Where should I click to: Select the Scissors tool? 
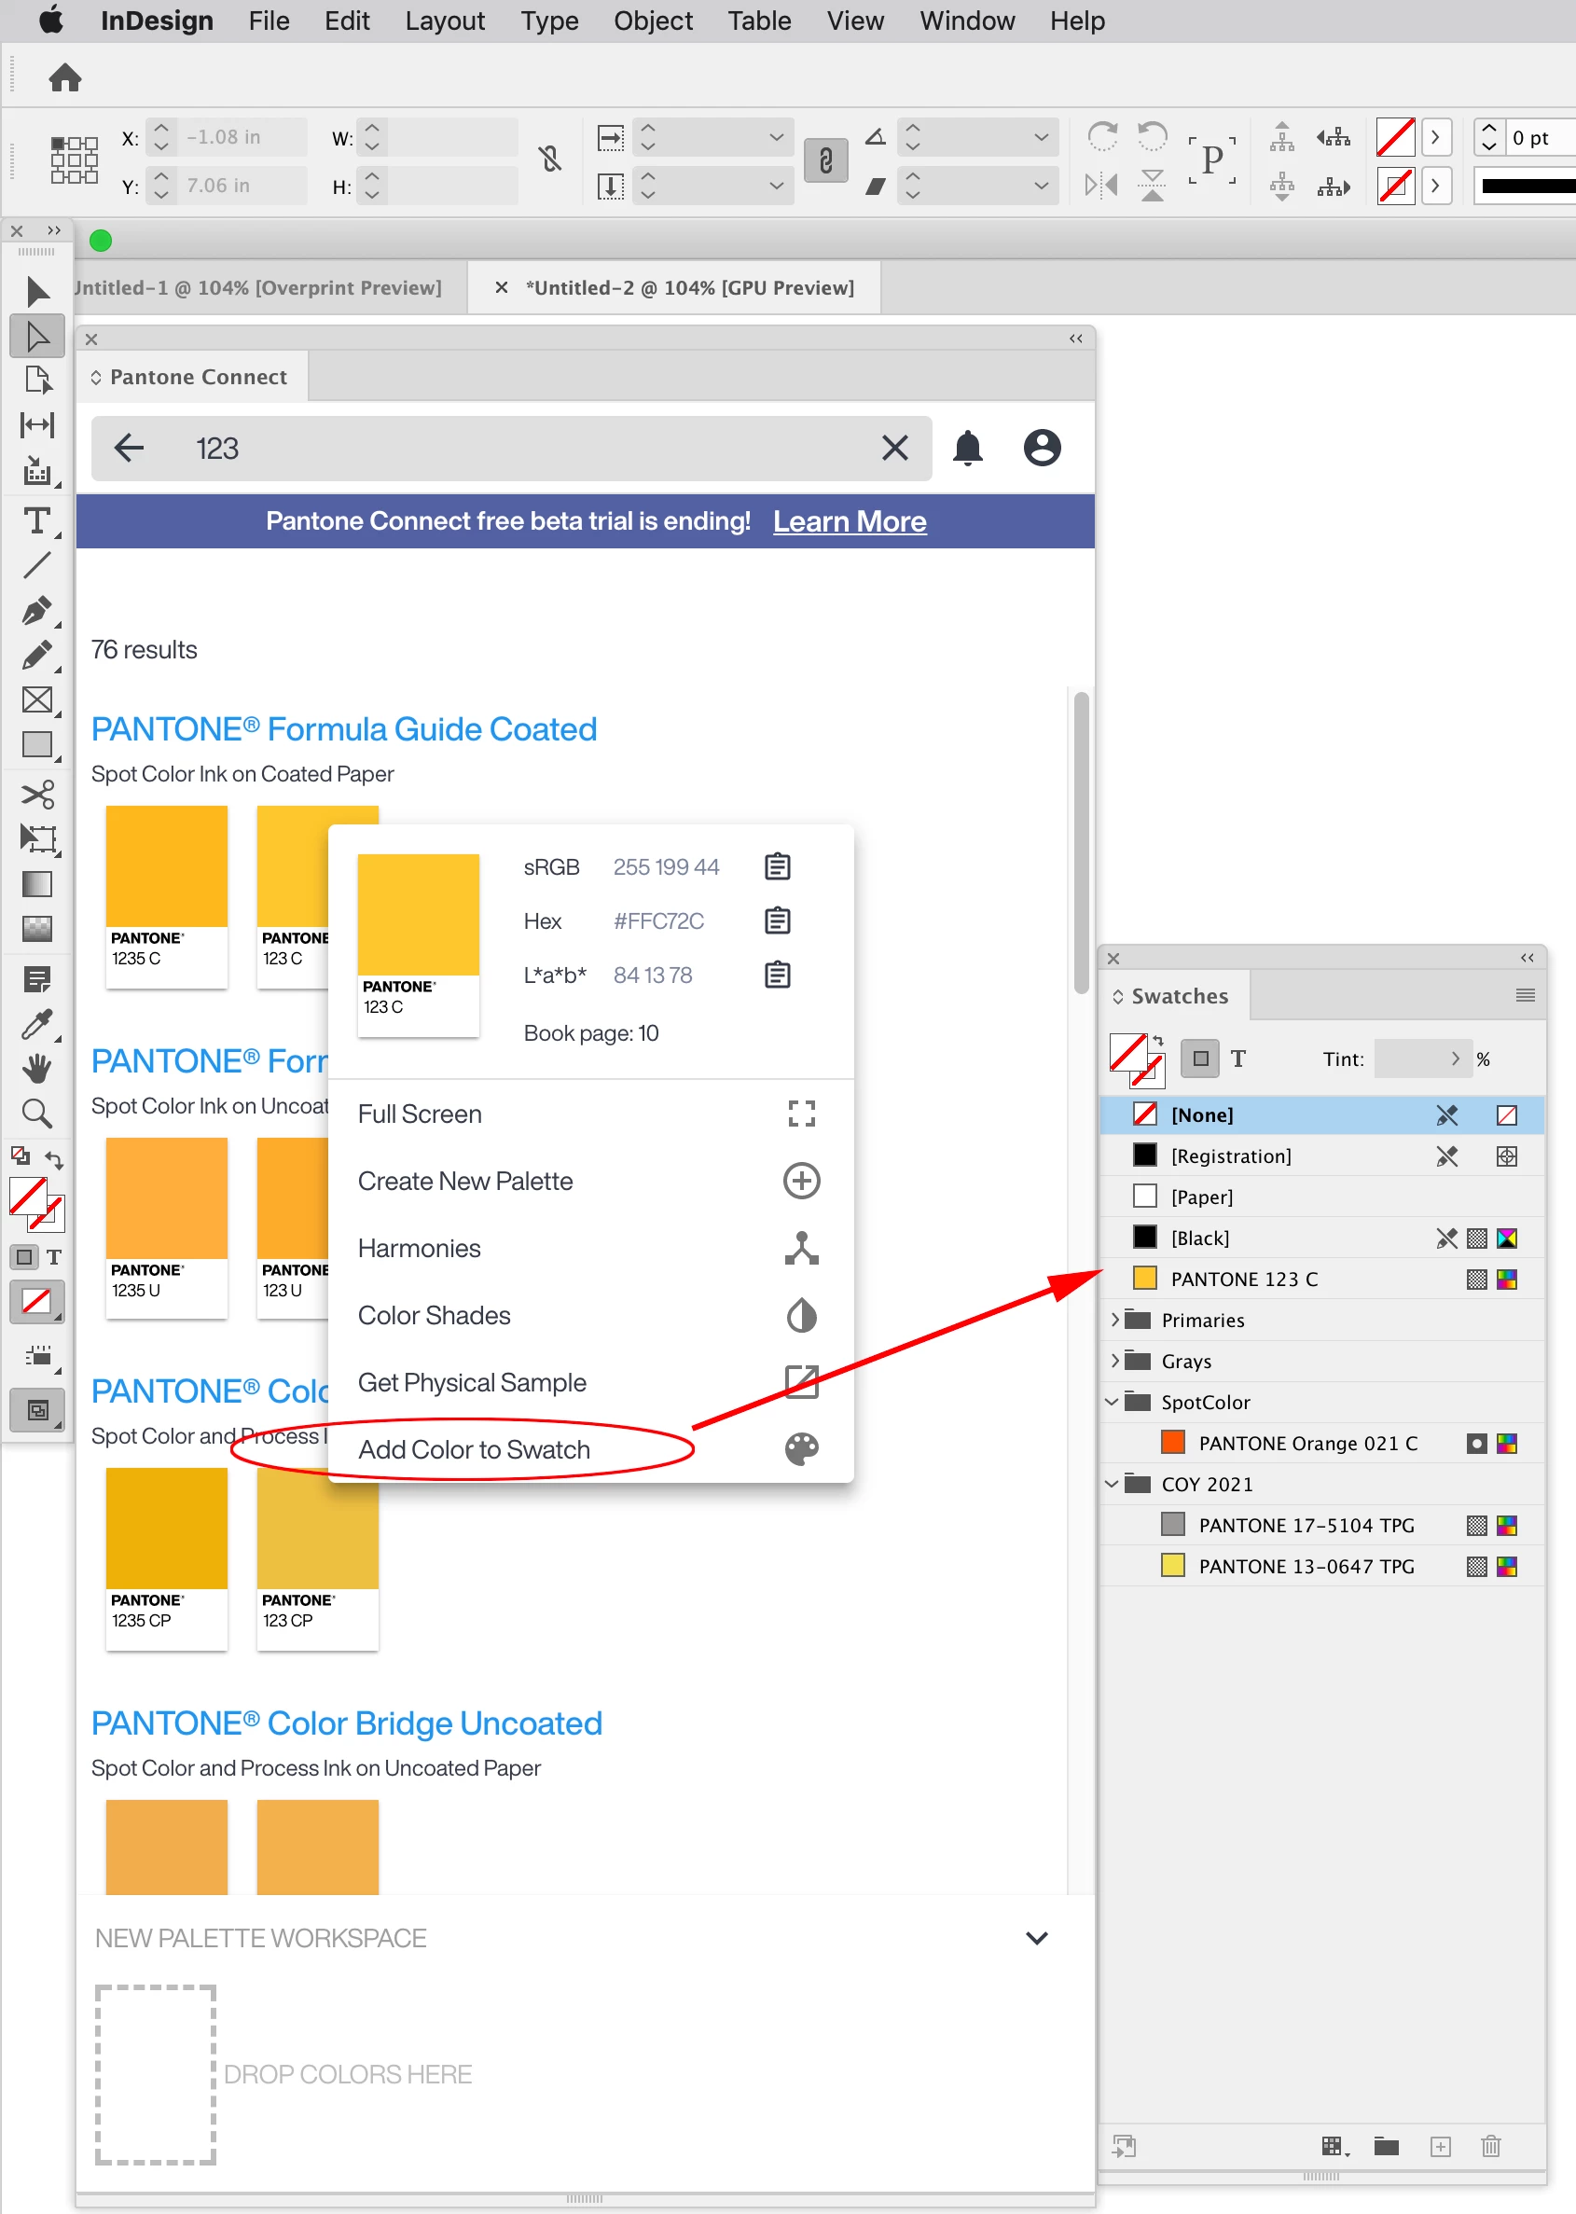click(x=37, y=795)
